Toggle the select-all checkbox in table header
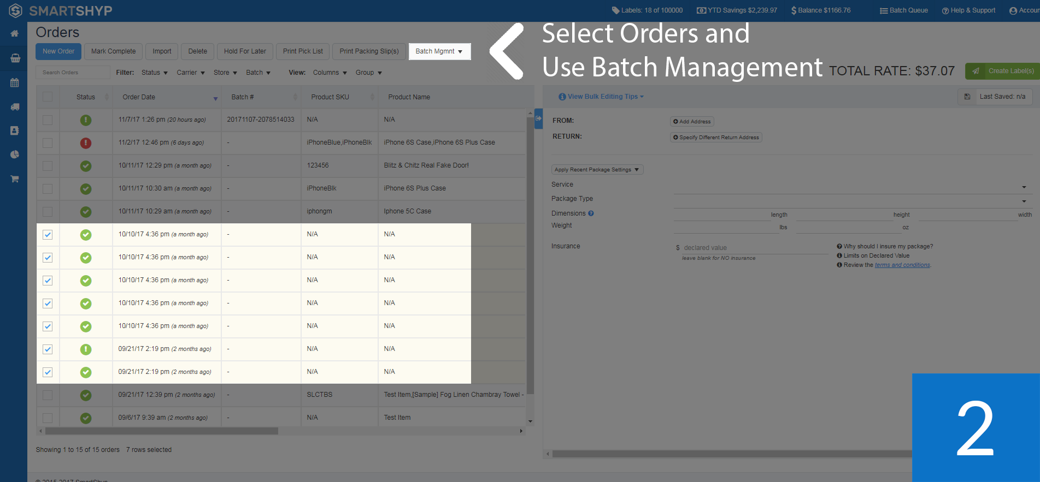 [48, 97]
